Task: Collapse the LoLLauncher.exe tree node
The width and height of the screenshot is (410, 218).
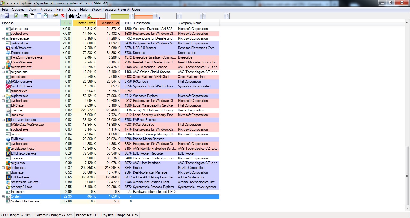Action: point(3,120)
